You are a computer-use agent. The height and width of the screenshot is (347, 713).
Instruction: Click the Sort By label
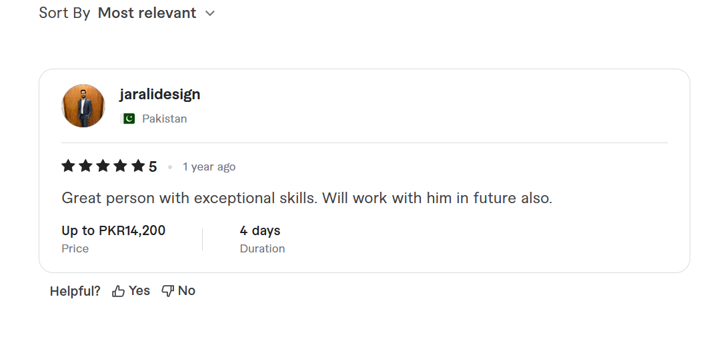point(64,13)
